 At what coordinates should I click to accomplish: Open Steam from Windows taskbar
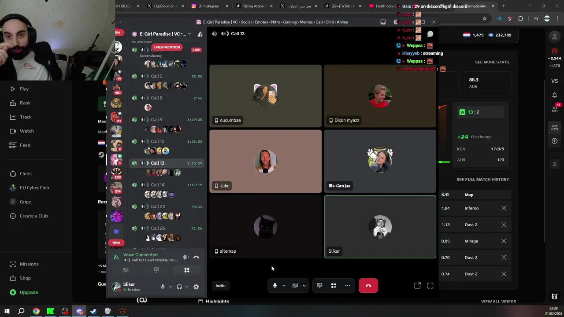pyautogui.click(x=93, y=311)
